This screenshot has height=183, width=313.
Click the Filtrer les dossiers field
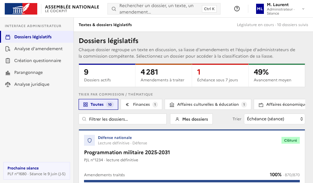click(x=123, y=119)
